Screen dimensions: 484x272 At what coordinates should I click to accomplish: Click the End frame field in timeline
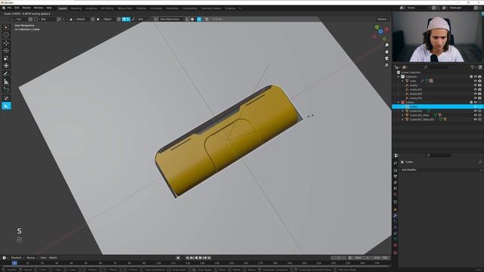coord(381,258)
